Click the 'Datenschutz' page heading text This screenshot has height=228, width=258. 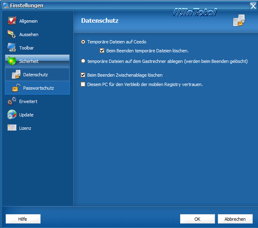point(100,21)
